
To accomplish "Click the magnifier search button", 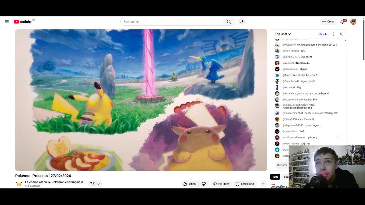I will click(x=229, y=22).
